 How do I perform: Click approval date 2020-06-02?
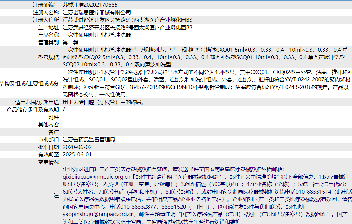(x=77, y=147)
